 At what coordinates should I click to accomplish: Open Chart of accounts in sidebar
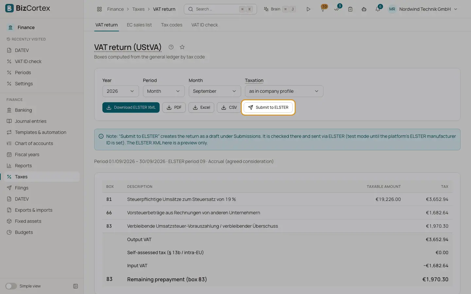tap(34, 143)
